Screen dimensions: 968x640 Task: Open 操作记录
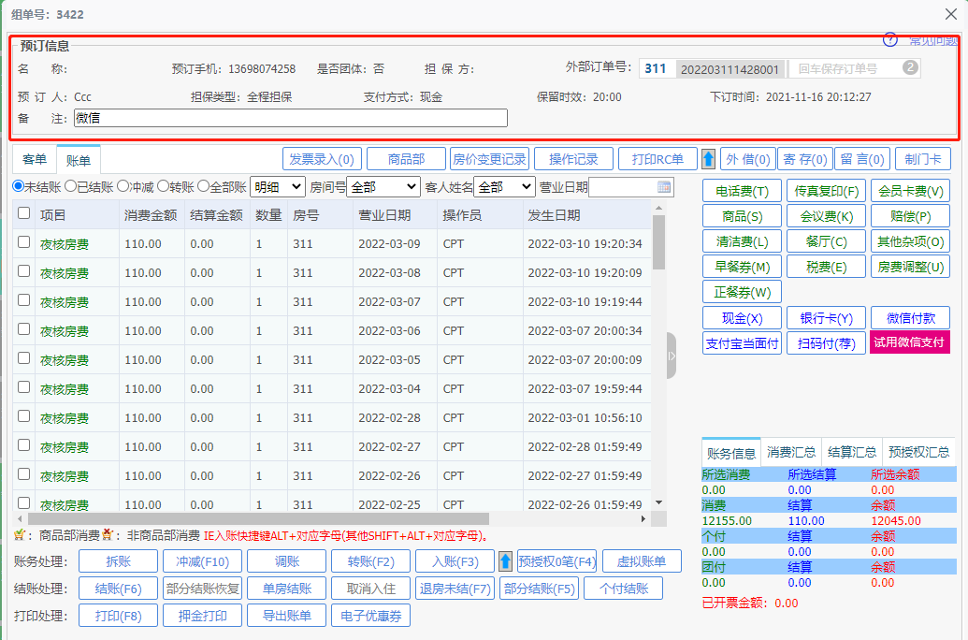click(x=573, y=159)
